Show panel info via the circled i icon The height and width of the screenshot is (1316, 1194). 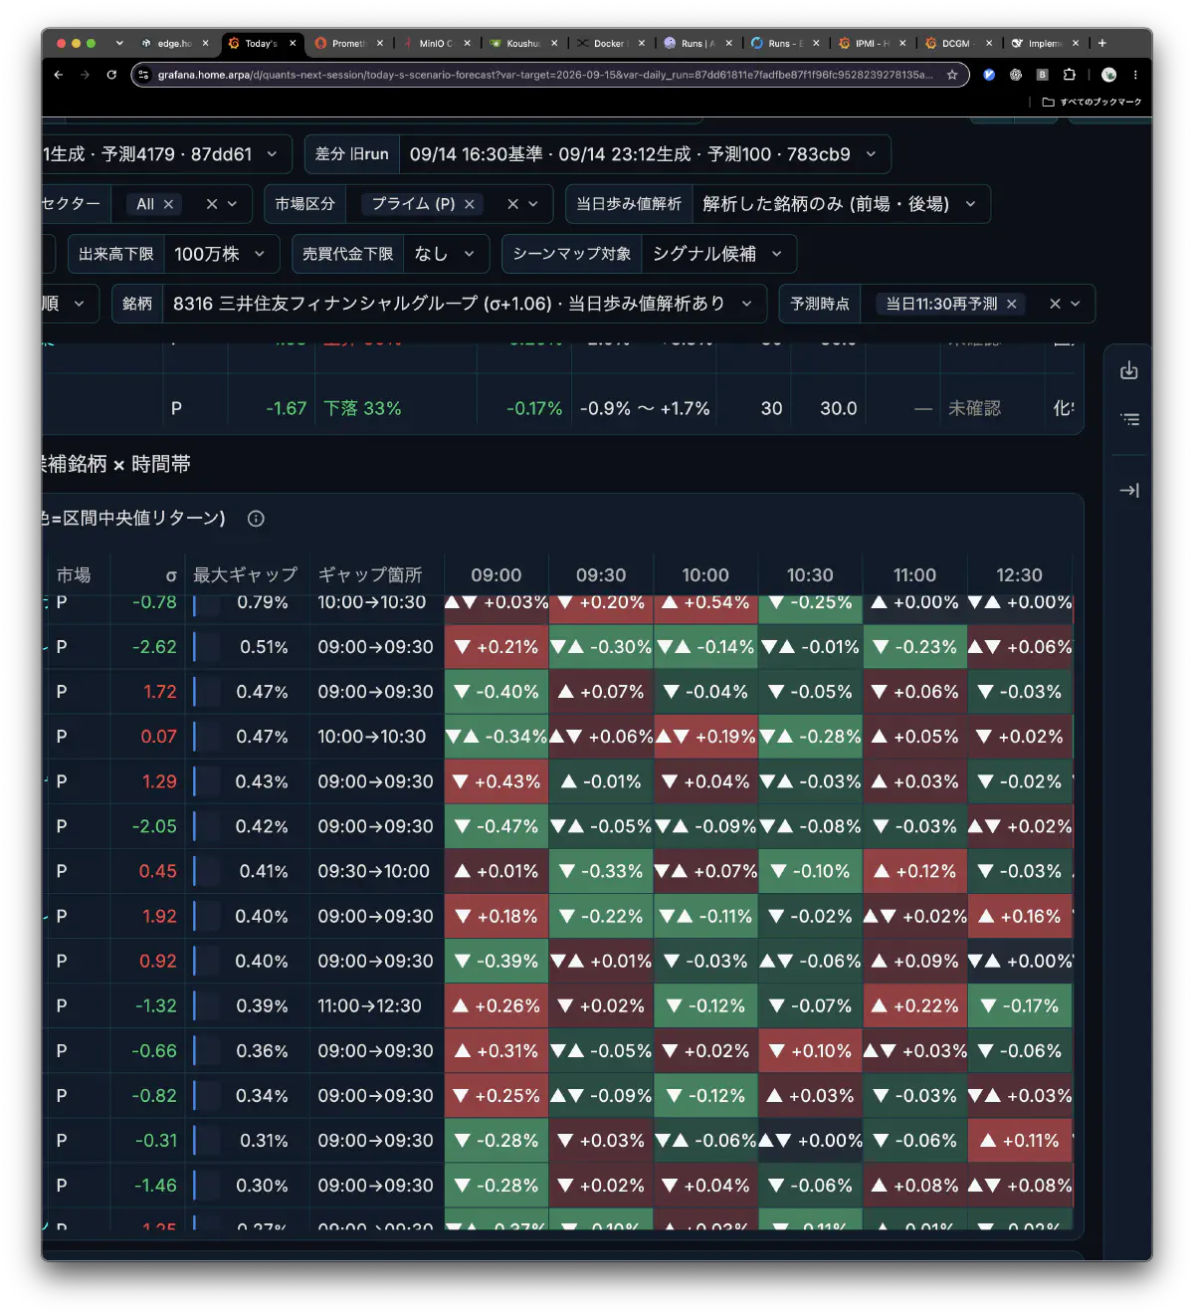tap(256, 519)
